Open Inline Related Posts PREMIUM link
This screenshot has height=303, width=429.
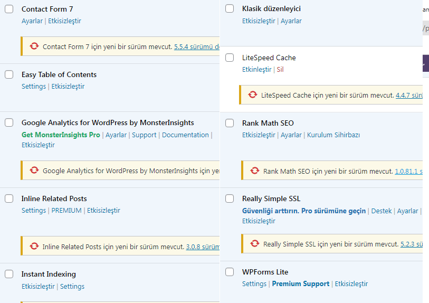tap(66, 211)
